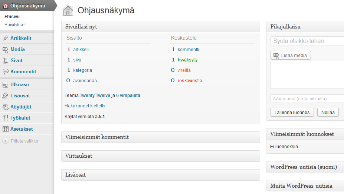This screenshot has height=194, width=344.
Task: Click the Ulkoasu appearance icon
Action: tap(6, 84)
